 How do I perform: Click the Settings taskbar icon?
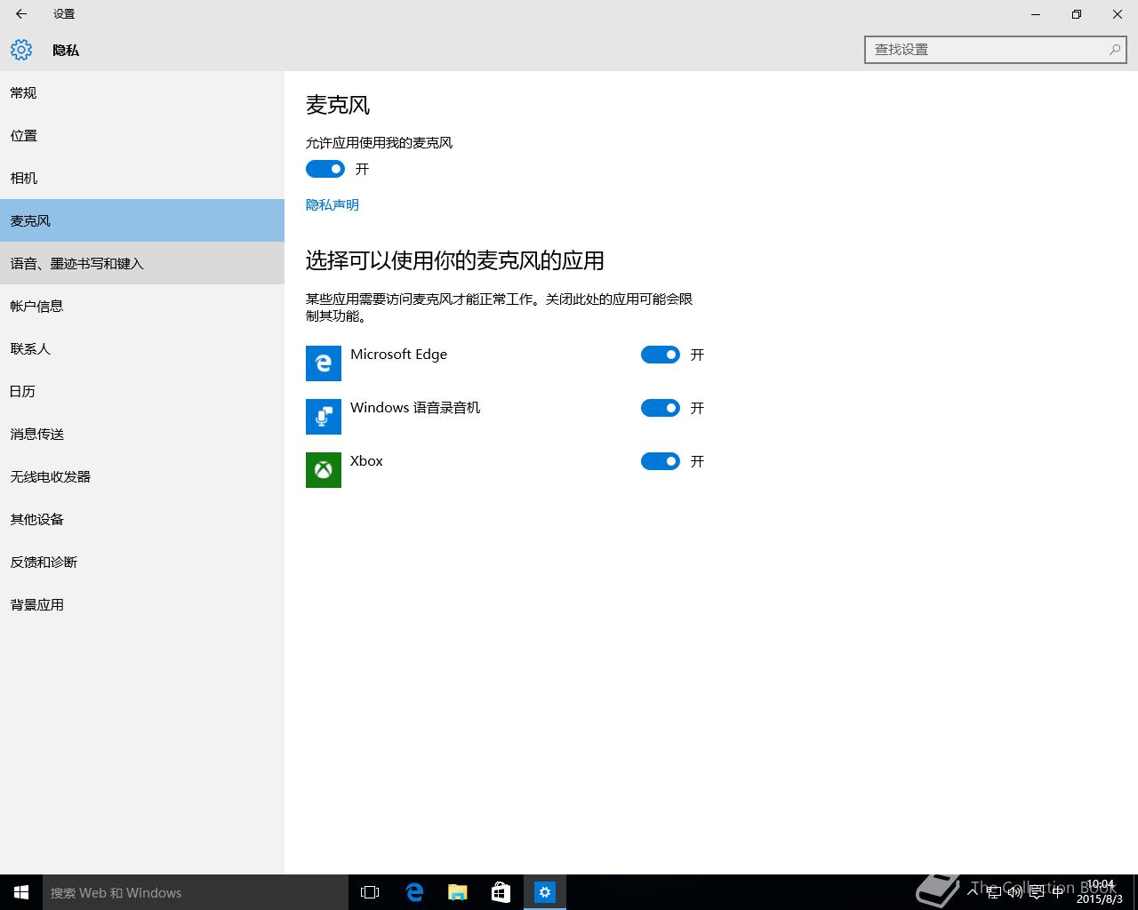click(545, 892)
